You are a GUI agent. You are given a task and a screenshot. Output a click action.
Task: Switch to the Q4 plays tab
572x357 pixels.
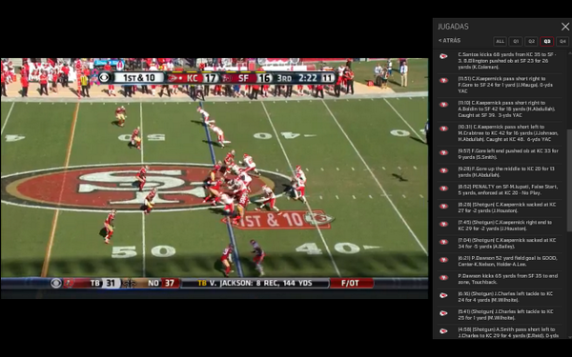click(x=562, y=42)
